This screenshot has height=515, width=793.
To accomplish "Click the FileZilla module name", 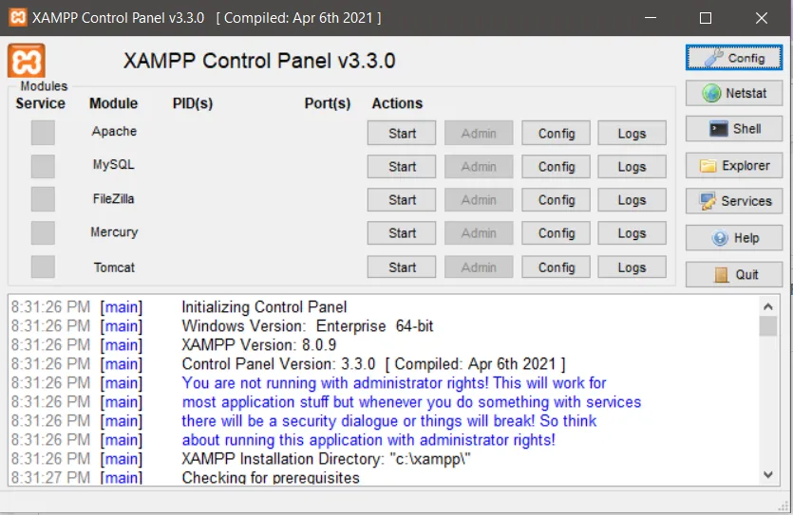I will [114, 198].
